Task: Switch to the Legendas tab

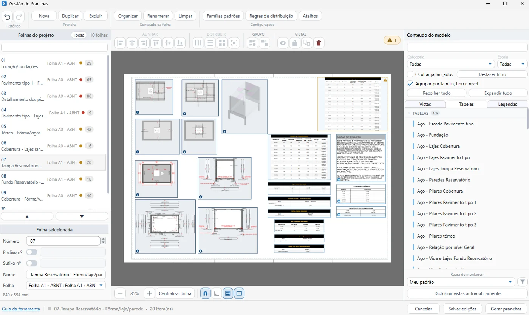Action: [x=507, y=104]
